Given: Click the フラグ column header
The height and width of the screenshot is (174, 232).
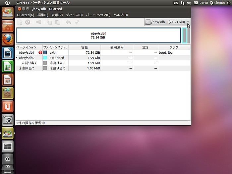Looking at the screenshot, I should click(174, 47).
